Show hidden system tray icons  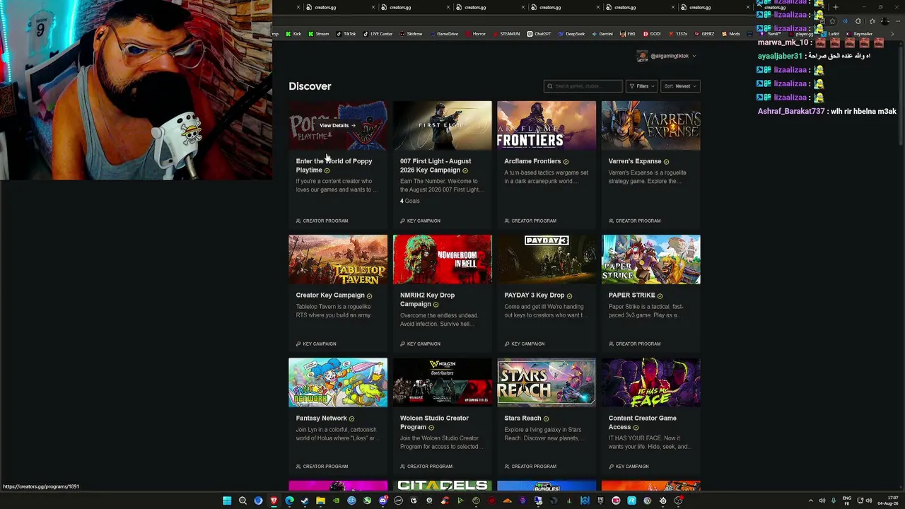pos(811,501)
